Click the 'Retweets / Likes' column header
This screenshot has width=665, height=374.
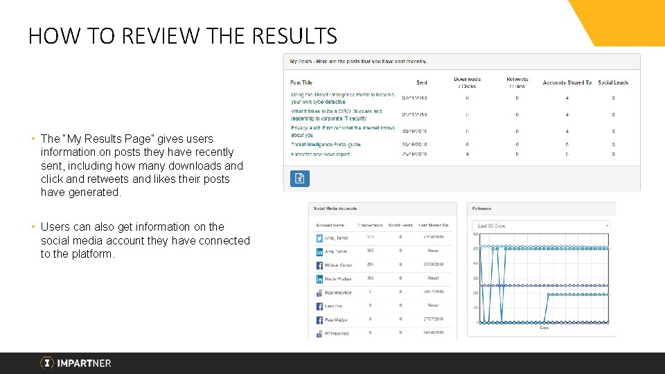coord(517,82)
